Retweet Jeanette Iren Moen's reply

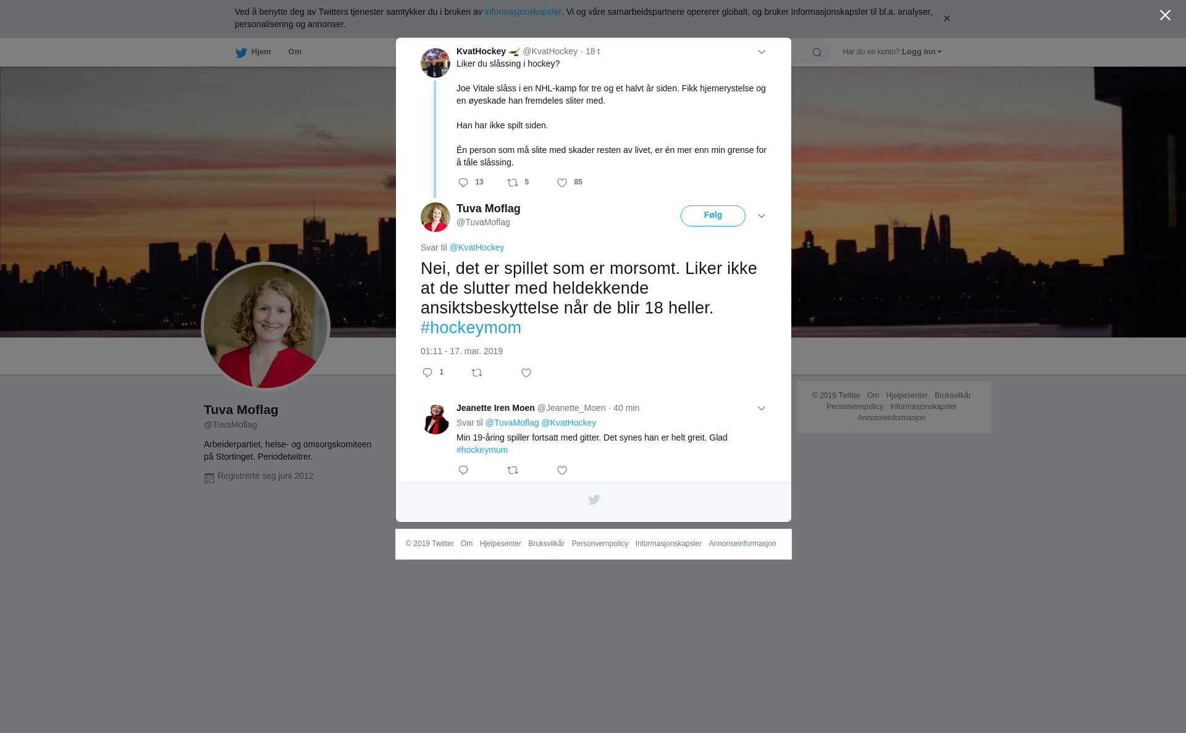pos(513,470)
